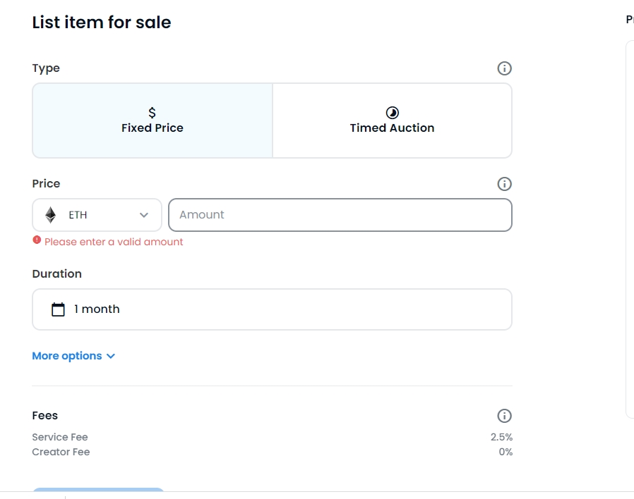Viewport: 634px width, 499px height.
Task: Focus the Amount input field
Action: [x=340, y=215]
